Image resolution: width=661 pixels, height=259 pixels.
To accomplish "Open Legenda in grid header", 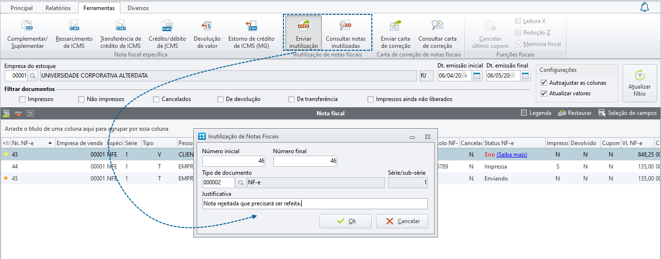I will tap(536, 113).
